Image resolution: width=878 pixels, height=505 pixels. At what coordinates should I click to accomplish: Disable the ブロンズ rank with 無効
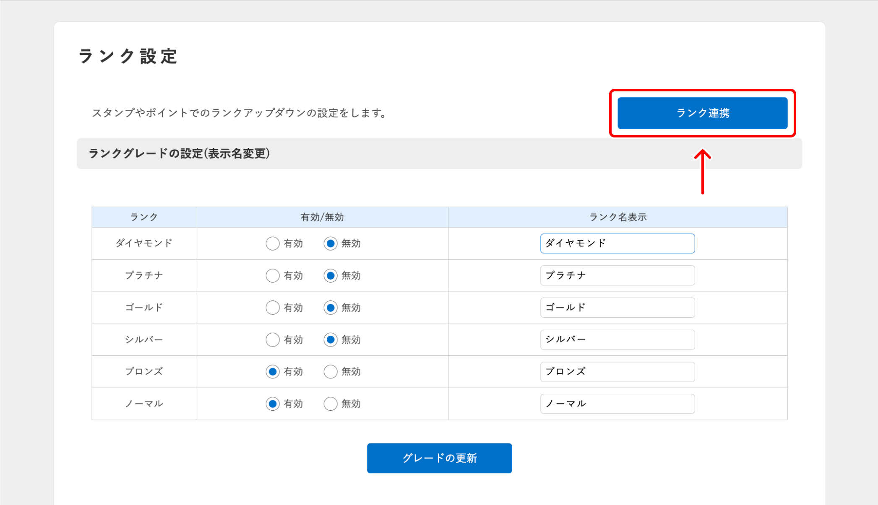pyautogui.click(x=331, y=372)
